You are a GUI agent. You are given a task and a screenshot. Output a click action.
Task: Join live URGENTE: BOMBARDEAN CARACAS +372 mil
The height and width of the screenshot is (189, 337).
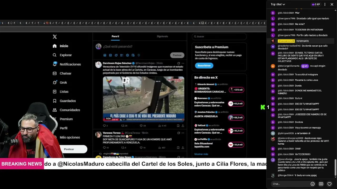point(236,90)
